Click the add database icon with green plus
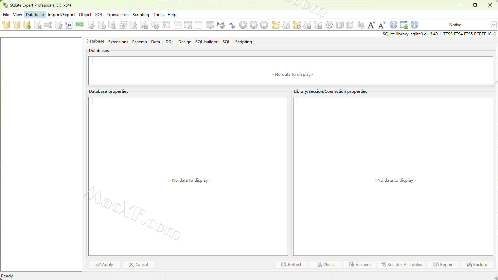Image resolution: width=498 pixels, height=280 pixels. pyautogui.click(x=27, y=25)
